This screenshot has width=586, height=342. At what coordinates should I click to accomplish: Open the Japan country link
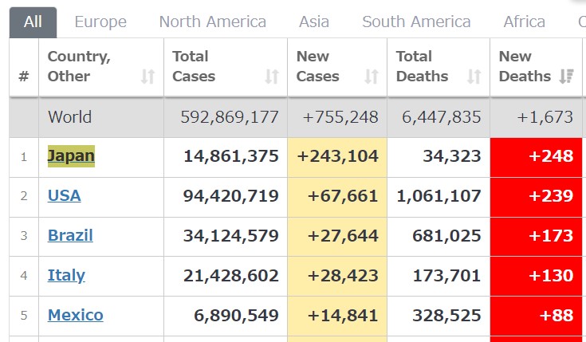click(71, 156)
